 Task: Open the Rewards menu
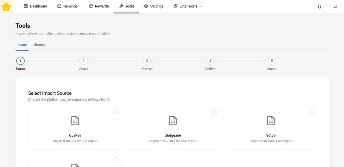[99, 6]
